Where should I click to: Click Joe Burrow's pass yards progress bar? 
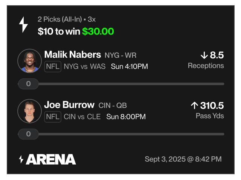[x=132, y=134]
